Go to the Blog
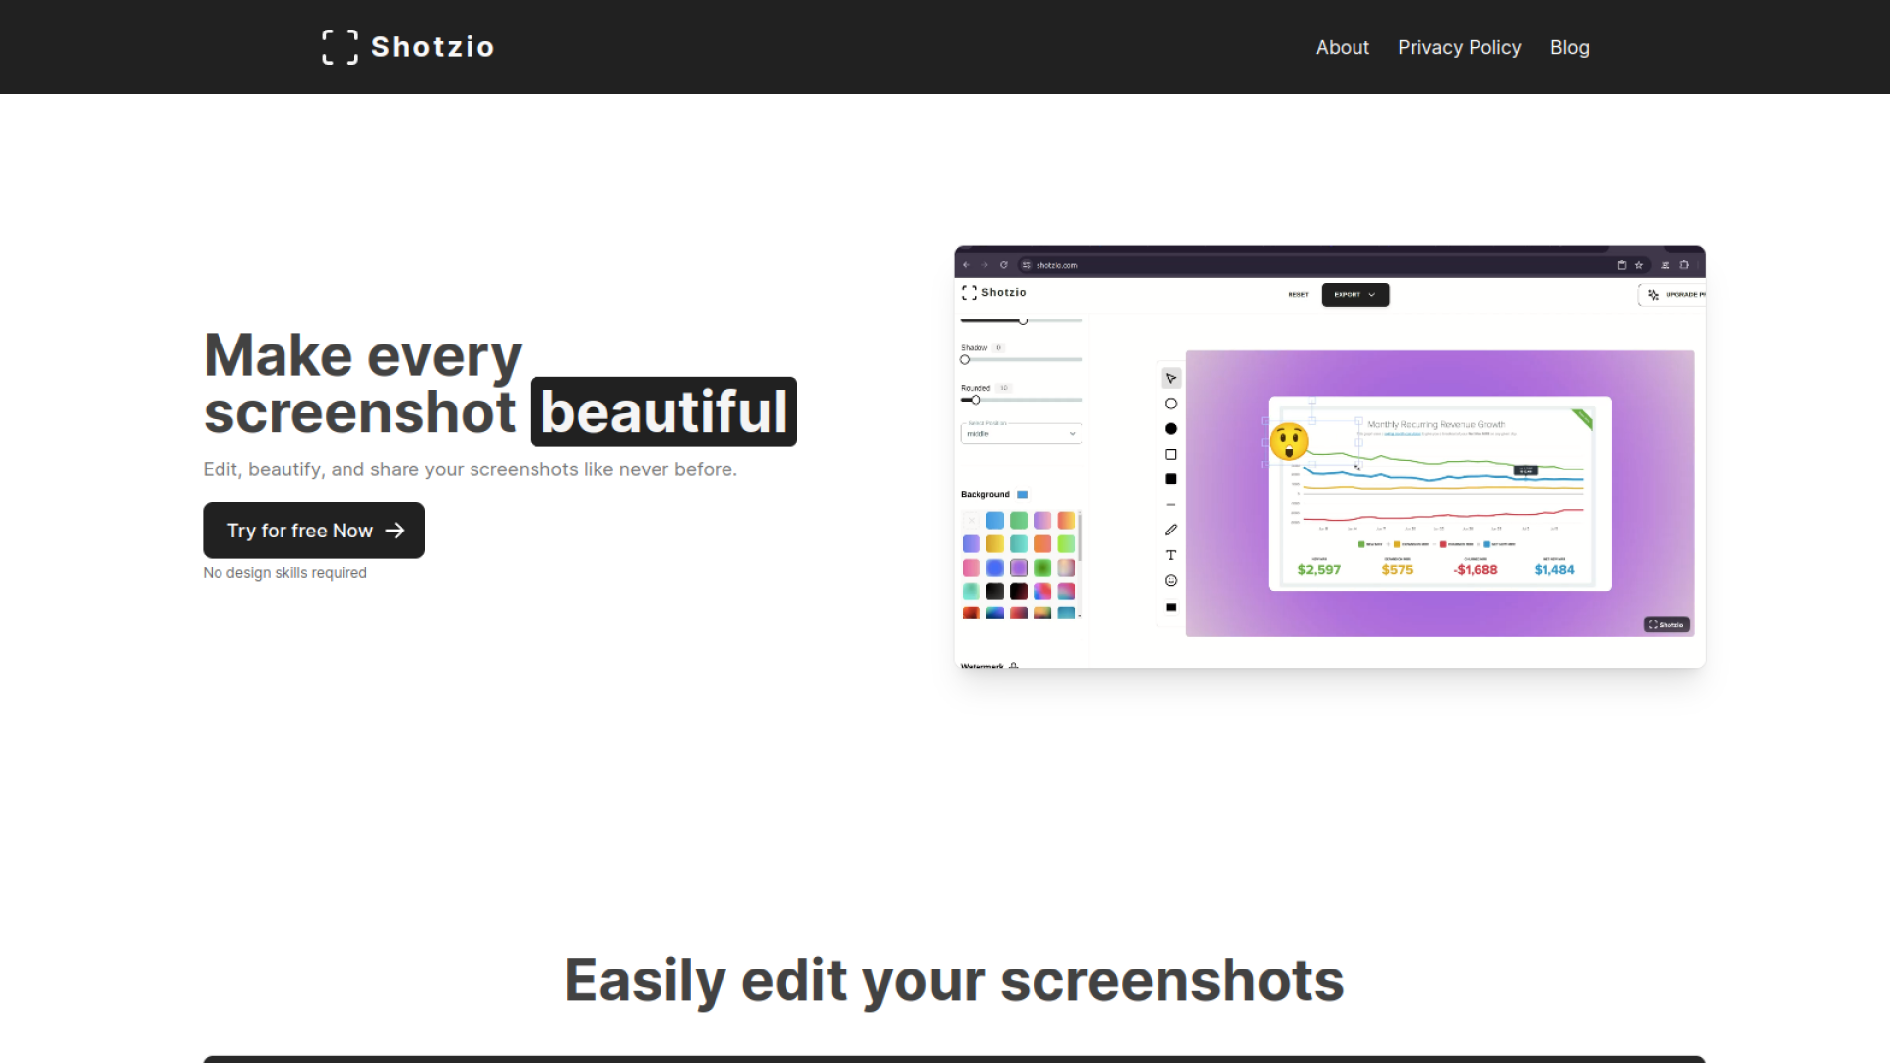The image size is (1890, 1063). tap(1569, 47)
